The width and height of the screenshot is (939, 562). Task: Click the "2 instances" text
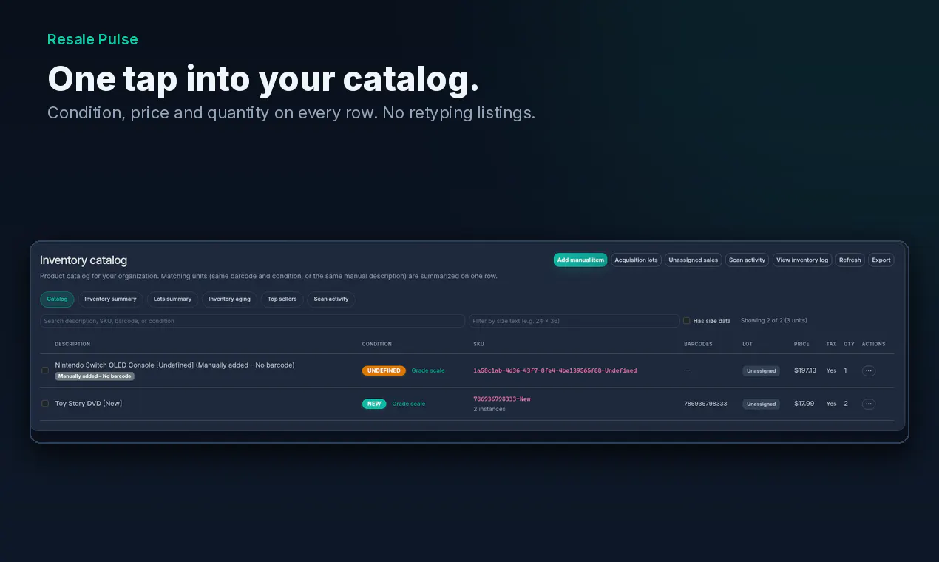pyautogui.click(x=489, y=409)
